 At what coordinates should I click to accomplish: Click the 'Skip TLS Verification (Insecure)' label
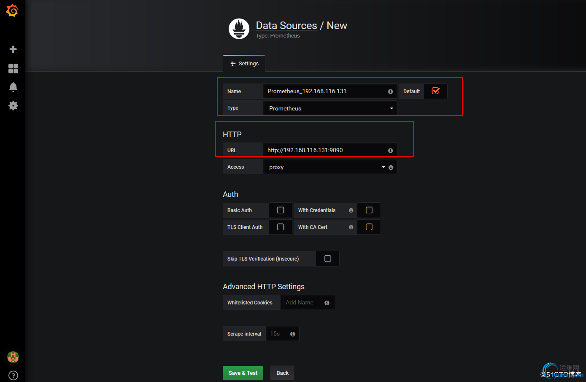click(263, 259)
